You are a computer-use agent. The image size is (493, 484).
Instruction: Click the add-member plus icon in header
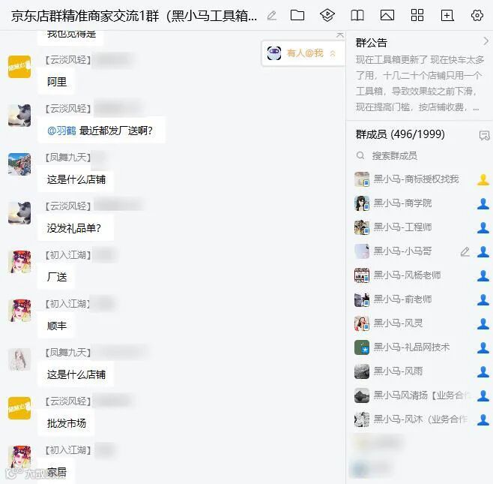[447, 15]
